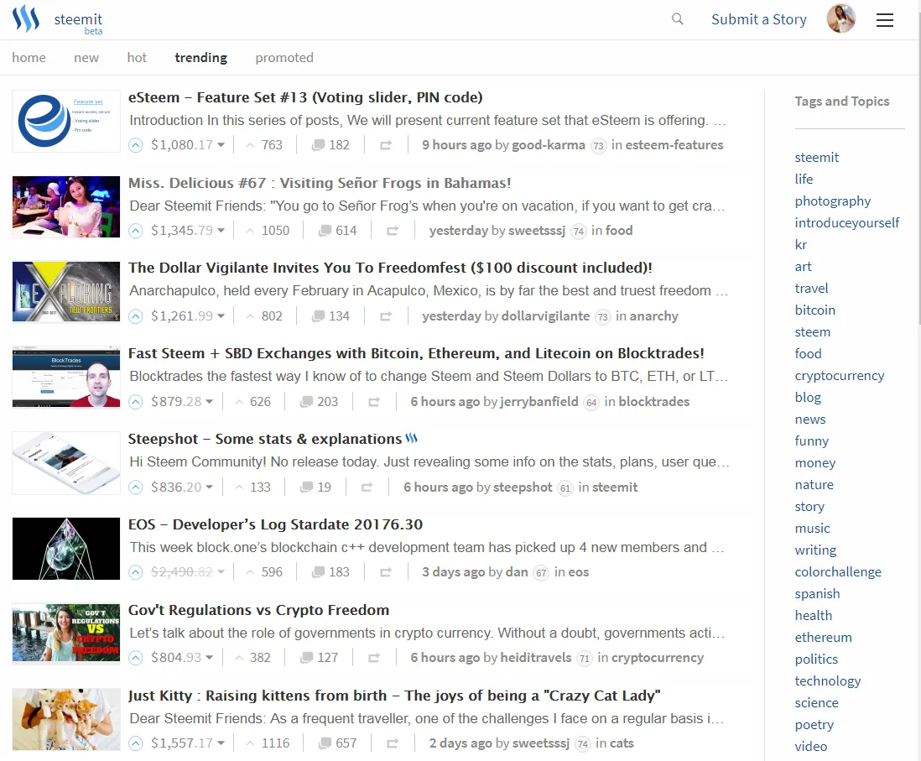Open Just Kitty kittens thumbnail
The width and height of the screenshot is (921, 761).
click(x=66, y=719)
